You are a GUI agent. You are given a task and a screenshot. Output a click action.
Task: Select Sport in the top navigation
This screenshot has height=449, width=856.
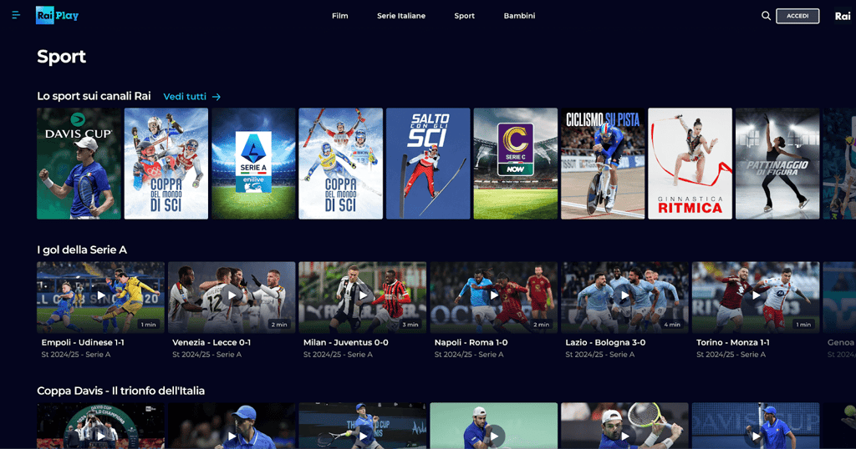coord(465,16)
